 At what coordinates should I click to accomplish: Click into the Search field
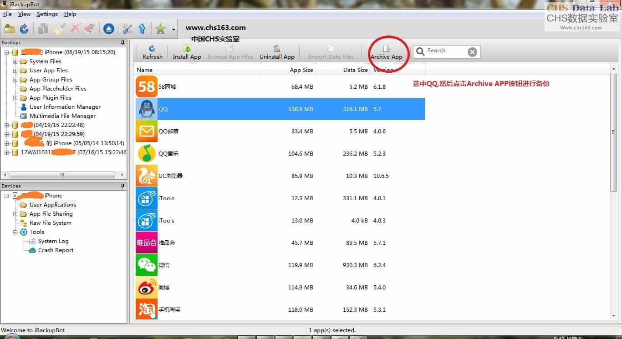pyautogui.click(x=446, y=51)
